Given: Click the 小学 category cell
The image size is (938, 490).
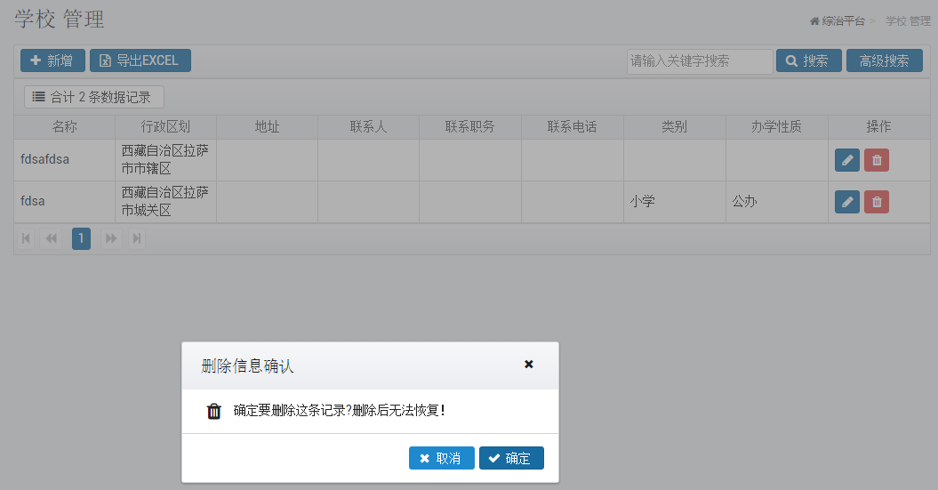Looking at the screenshot, I should (675, 202).
